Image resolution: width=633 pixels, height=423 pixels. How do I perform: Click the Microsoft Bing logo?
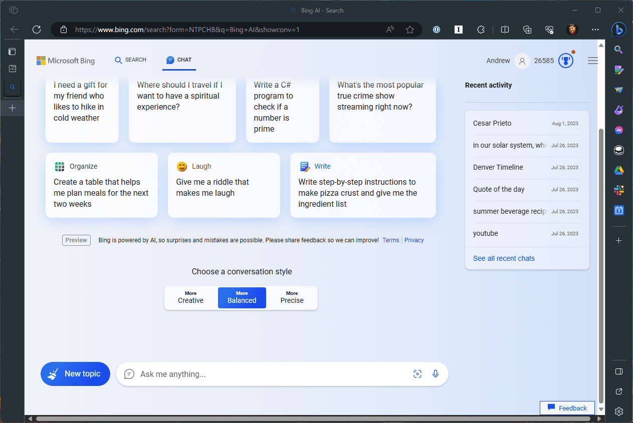[66, 61]
